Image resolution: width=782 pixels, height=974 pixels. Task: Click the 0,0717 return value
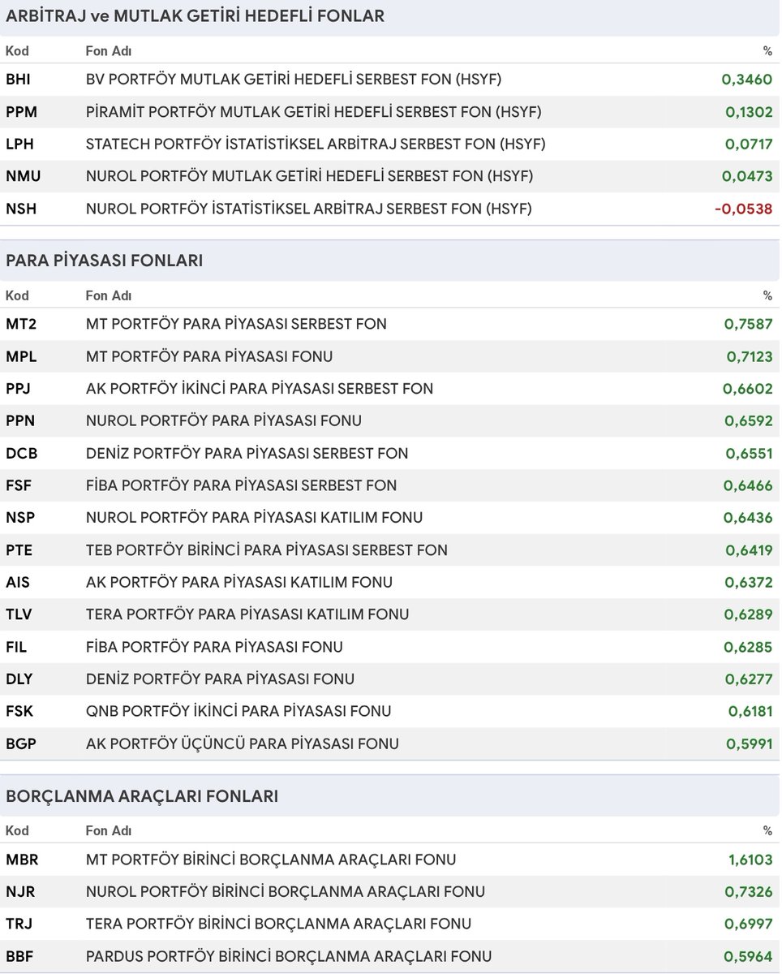pos(749,144)
